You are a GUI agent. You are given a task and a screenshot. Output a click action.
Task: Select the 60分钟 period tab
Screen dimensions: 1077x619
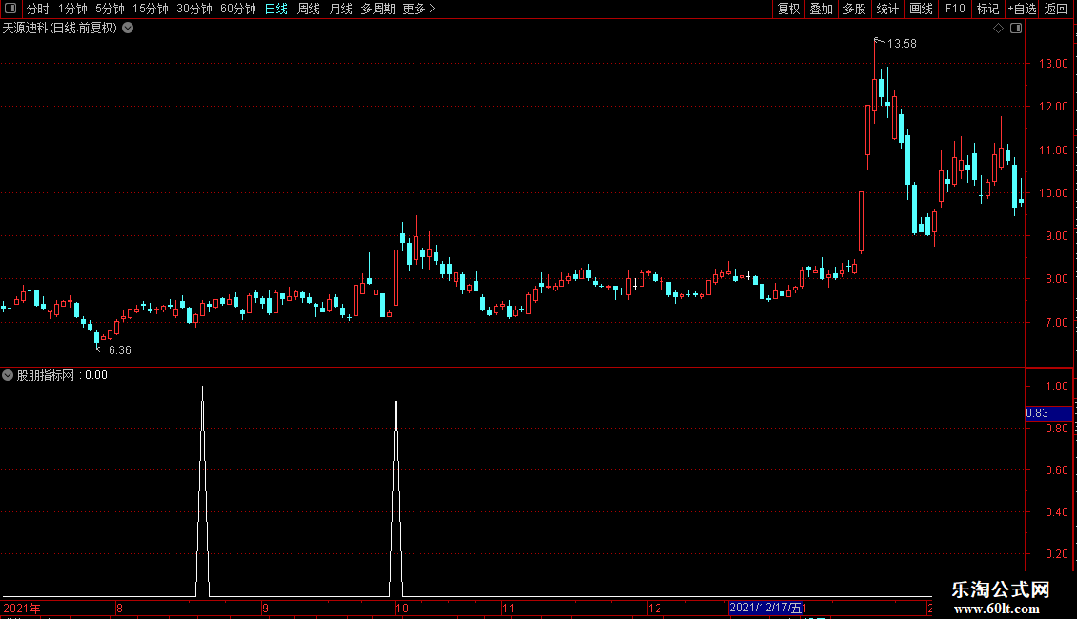(x=237, y=9)
